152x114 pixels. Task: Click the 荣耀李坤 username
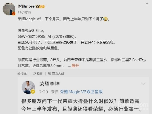[x=50, y=84]
